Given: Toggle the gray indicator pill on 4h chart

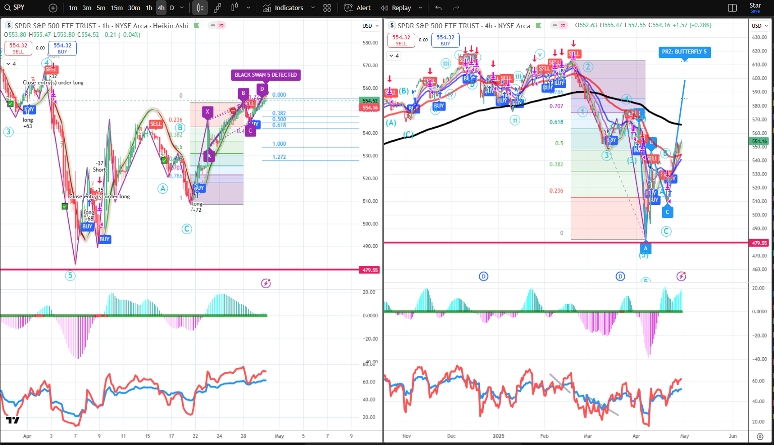Looking at the screenshot, I should [x=555, y=25].
